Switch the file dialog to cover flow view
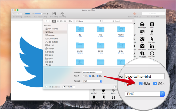Screen dimensions: 176x111 pos(65,21)
